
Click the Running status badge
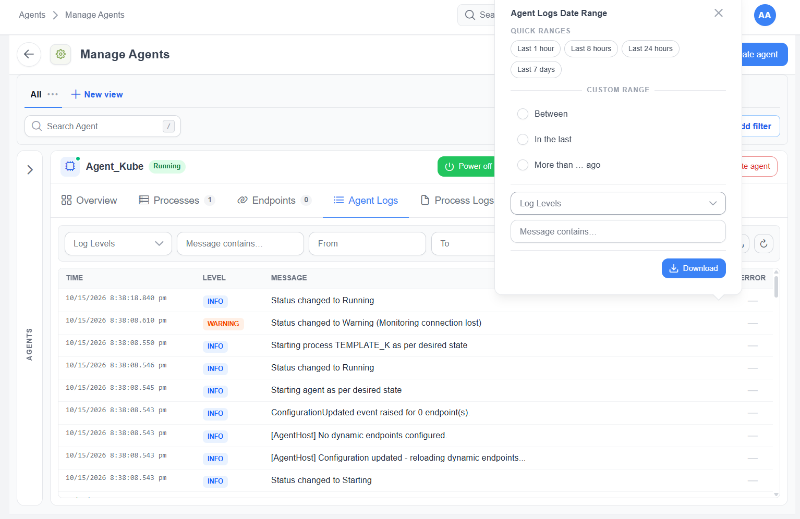pyautogui.click(x=167, y=166)
